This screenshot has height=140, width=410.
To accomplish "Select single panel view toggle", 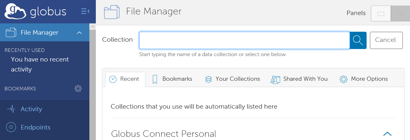I will (x=381, y=14).
